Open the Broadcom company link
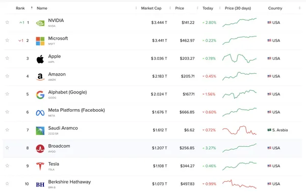 click(59, 146)
